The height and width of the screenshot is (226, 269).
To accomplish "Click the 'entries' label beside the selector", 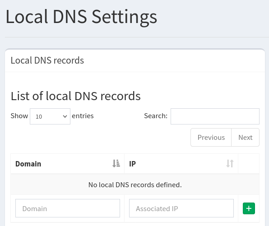I will (83, 116).
